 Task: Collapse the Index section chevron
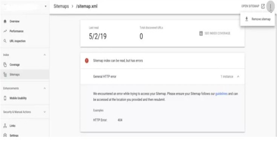click(45, 55)
